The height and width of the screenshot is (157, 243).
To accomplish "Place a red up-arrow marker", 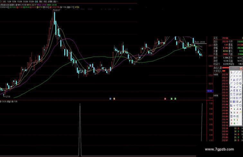I will [231, 109].
